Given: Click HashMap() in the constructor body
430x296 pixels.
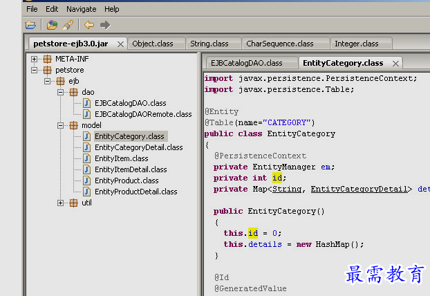Looking at the screenshot, I should tap(337, 244).
